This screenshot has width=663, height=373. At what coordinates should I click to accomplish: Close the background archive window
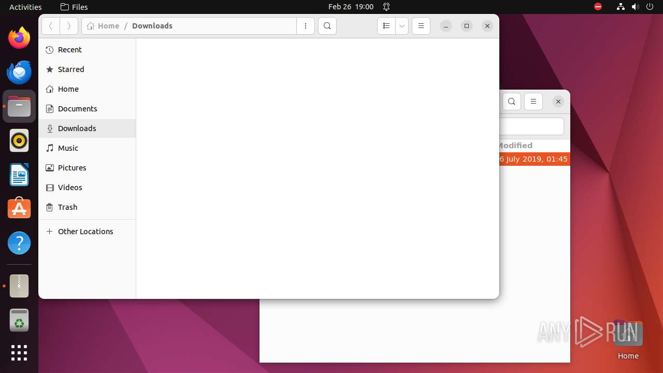click(558, 102)
